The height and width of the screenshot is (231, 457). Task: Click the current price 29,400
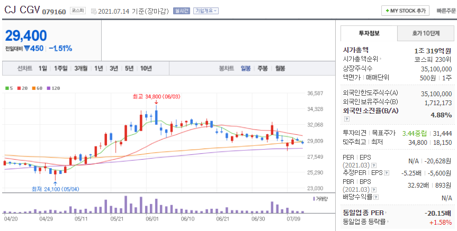26,36
